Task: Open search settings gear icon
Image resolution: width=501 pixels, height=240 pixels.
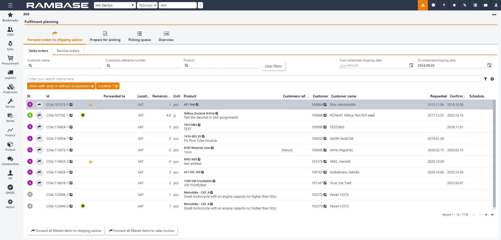Action: pos(492,79)
